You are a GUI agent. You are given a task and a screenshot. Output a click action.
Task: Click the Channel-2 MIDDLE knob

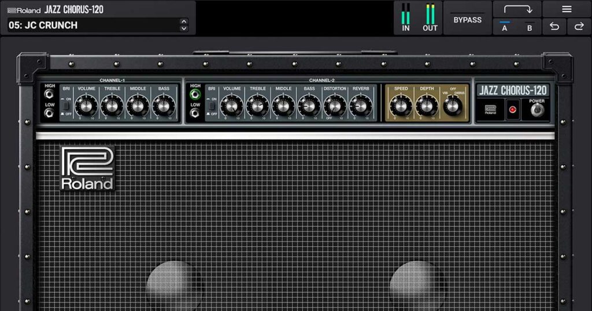[x=283, y=106]
